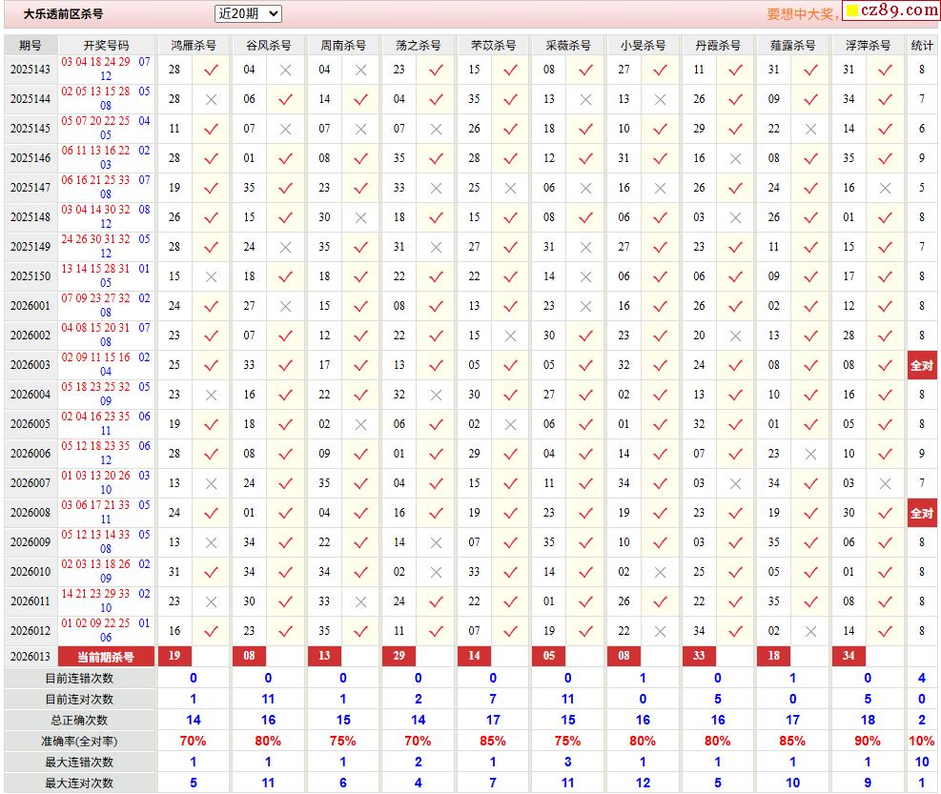This screenshot has height=794, width=941.
Task: Select the 鸿雁杀号 column header
Action: point(194,45)
